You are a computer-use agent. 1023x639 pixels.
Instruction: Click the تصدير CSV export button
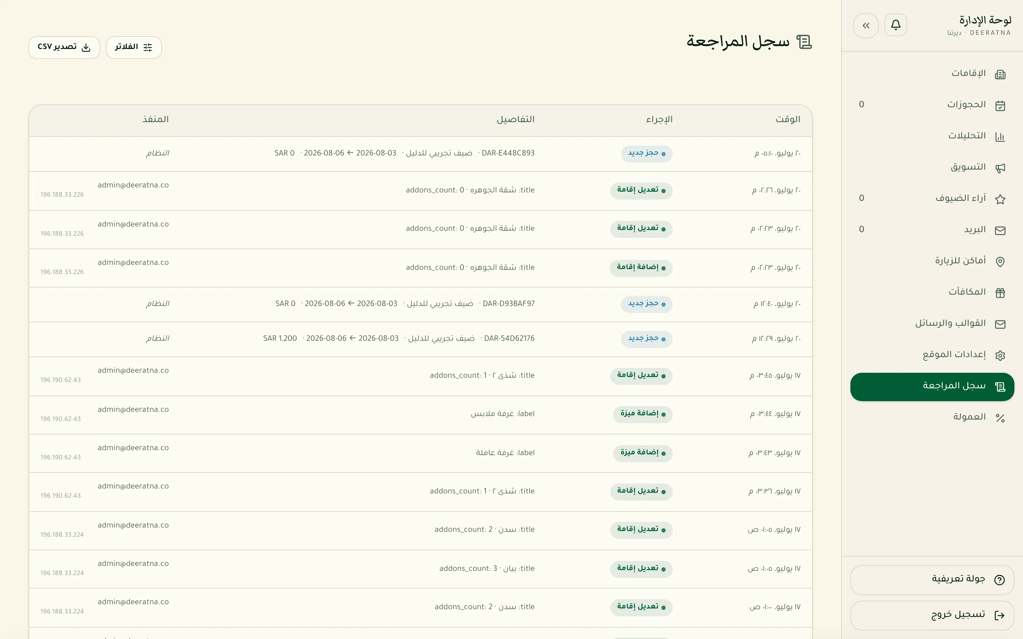click(x=64, y=47)
